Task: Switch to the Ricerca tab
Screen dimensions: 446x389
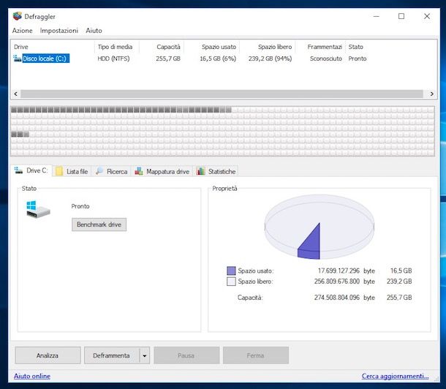Action: coord(111,171)
